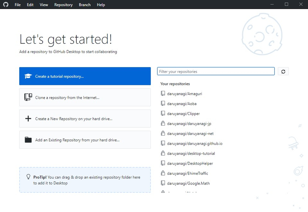
Task: Click the graduation cap tutorial icon
Action: coord(28,76)
